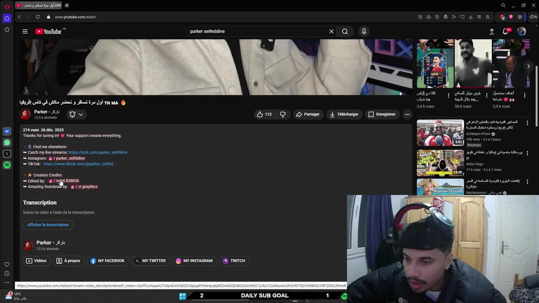Open channel Vidéos tab button
This screenshot has height=303, width=539.
pos(36,261)
